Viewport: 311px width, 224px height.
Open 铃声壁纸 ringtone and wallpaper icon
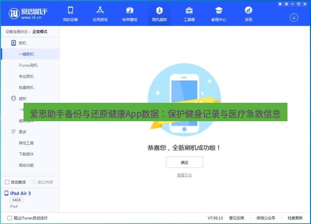click(x=130, y=14)
